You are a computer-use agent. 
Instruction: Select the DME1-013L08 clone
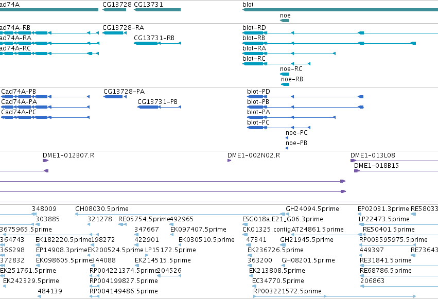click(x=394, y=161)
